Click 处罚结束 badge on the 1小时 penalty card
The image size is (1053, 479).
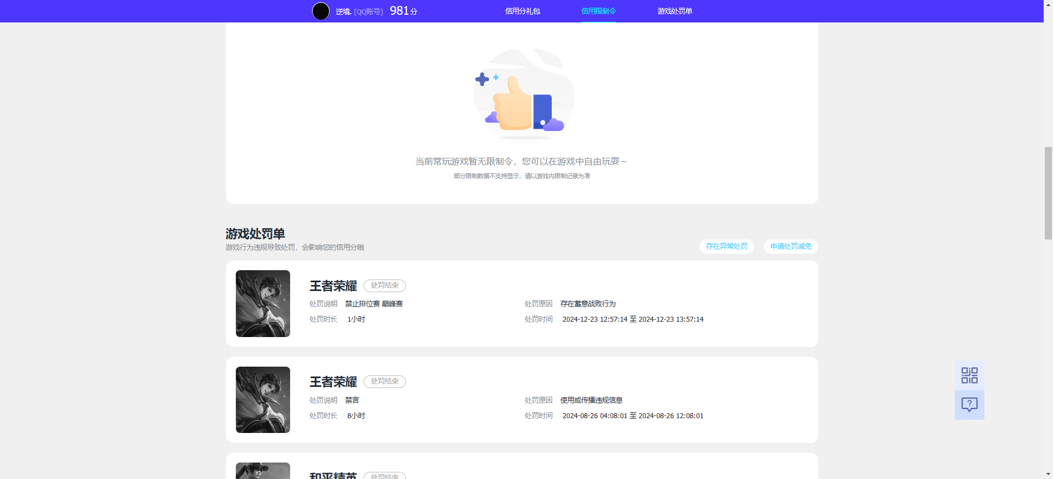384,286
